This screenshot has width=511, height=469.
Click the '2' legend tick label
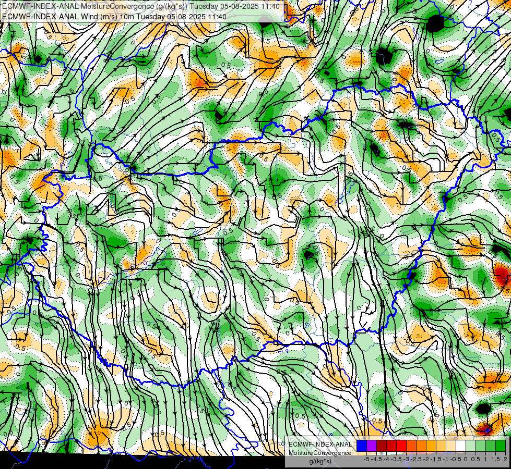point(505,459)
